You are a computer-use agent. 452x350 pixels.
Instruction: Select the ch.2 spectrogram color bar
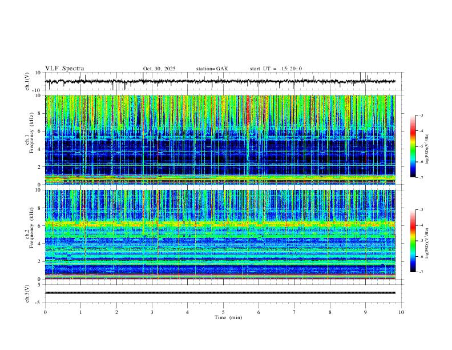pyautogui.click(x=413, y=241)
